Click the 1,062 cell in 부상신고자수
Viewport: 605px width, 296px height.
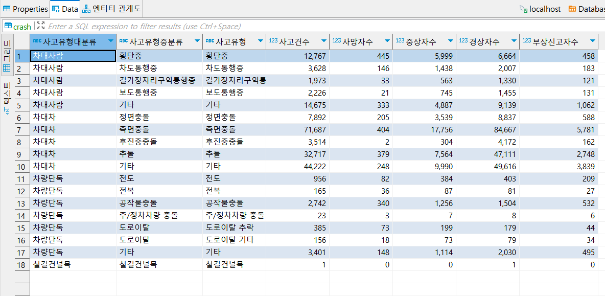click(x=559, y=105)
